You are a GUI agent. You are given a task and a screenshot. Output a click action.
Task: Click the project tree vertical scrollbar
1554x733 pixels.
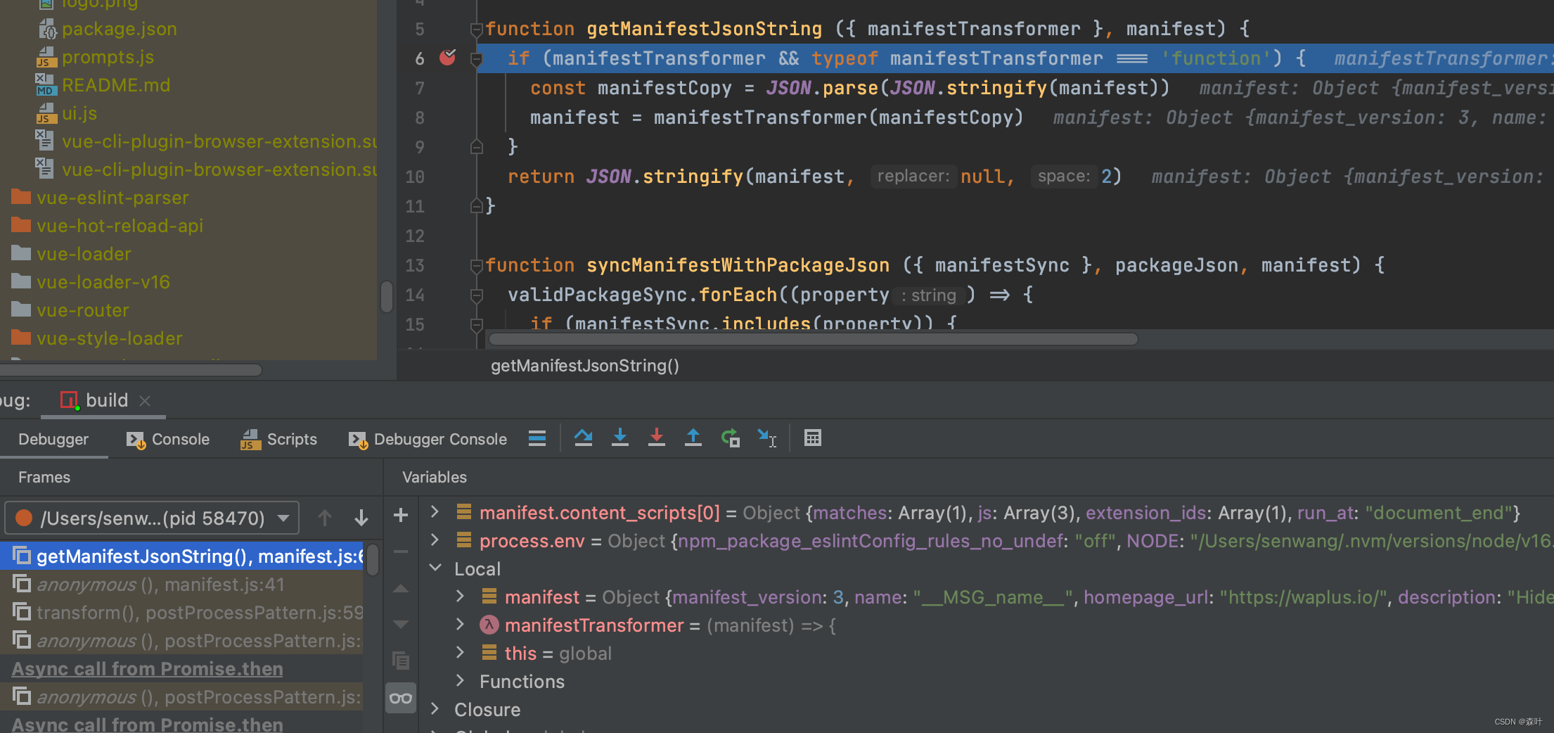tap(386, 296)
